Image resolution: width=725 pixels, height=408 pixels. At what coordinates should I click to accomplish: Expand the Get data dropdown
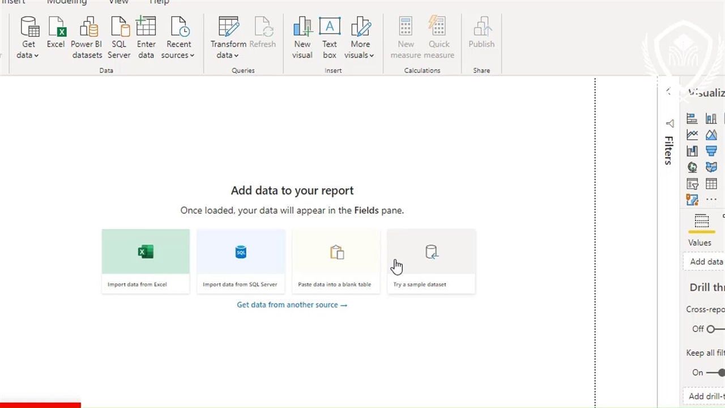click(28, 55)
